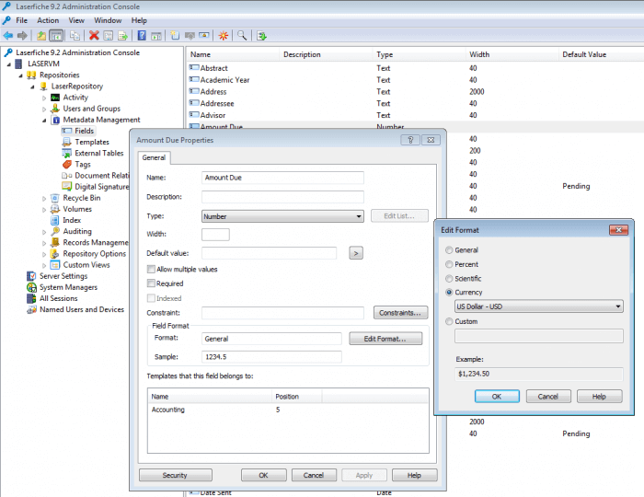Check Allow multiple values checkbox

click(151, 270)
